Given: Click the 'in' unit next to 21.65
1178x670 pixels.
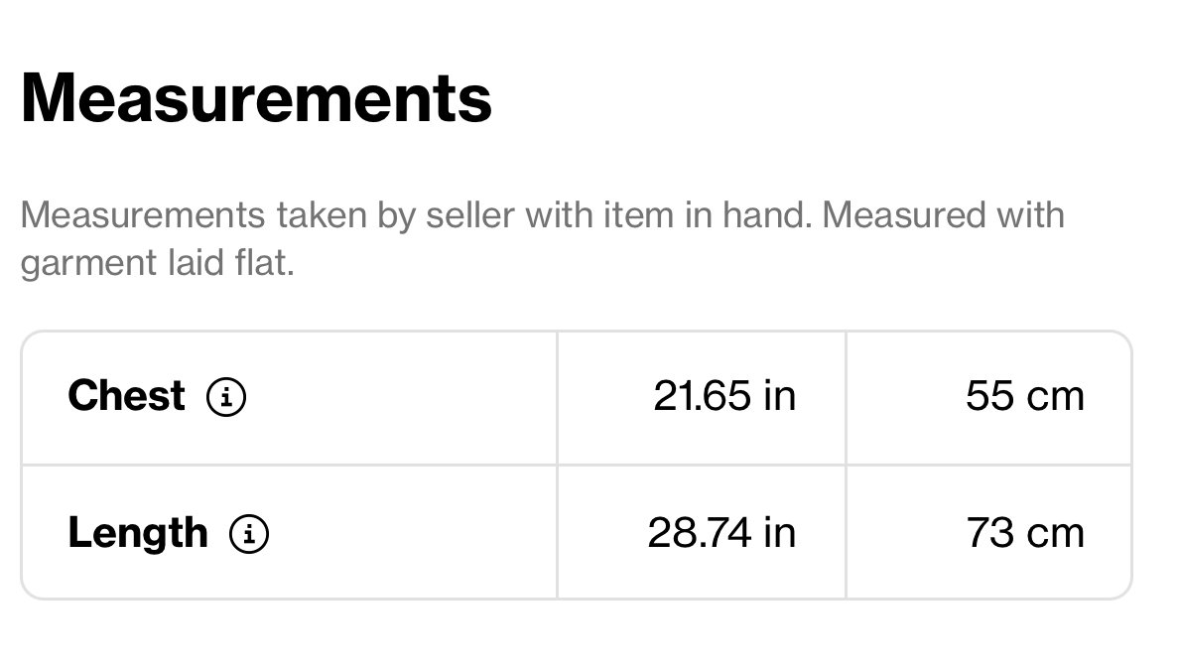Looking at the screenshot, I should pos(780,396).
